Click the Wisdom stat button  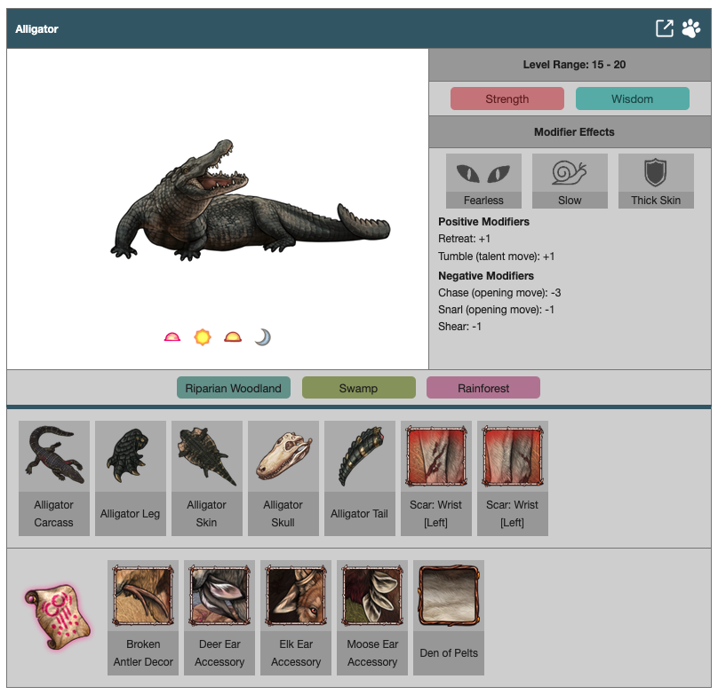pos(632,99)
